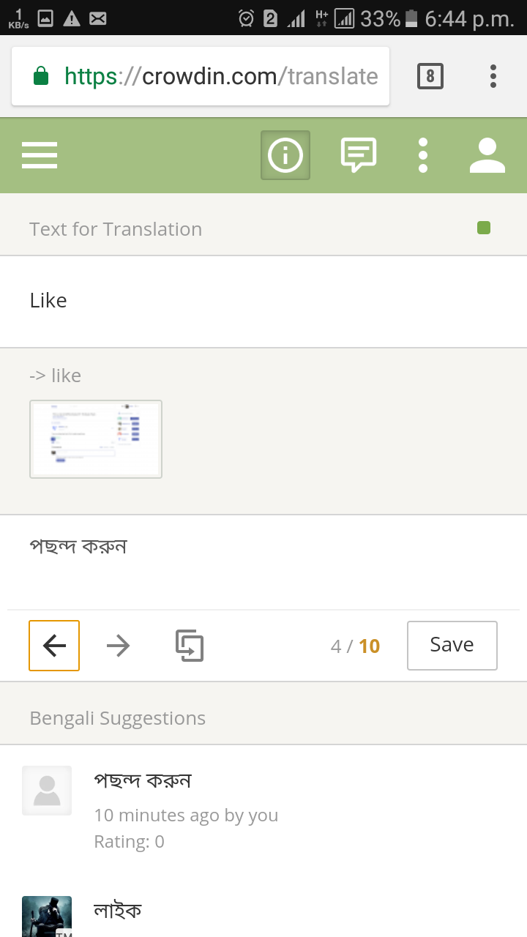Open the green toolbar three-dot menu
Image resolution: width=527 pixels, height=937 pixels.
423,155
